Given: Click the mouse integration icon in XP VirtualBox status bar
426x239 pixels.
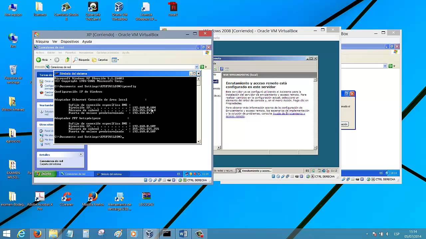Looking at the screenshot, I should tap(180, 180).
